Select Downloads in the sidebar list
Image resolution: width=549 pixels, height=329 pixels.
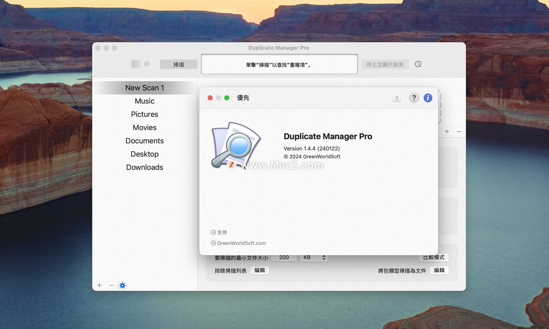pyautogui.click(x=145, y=167)
